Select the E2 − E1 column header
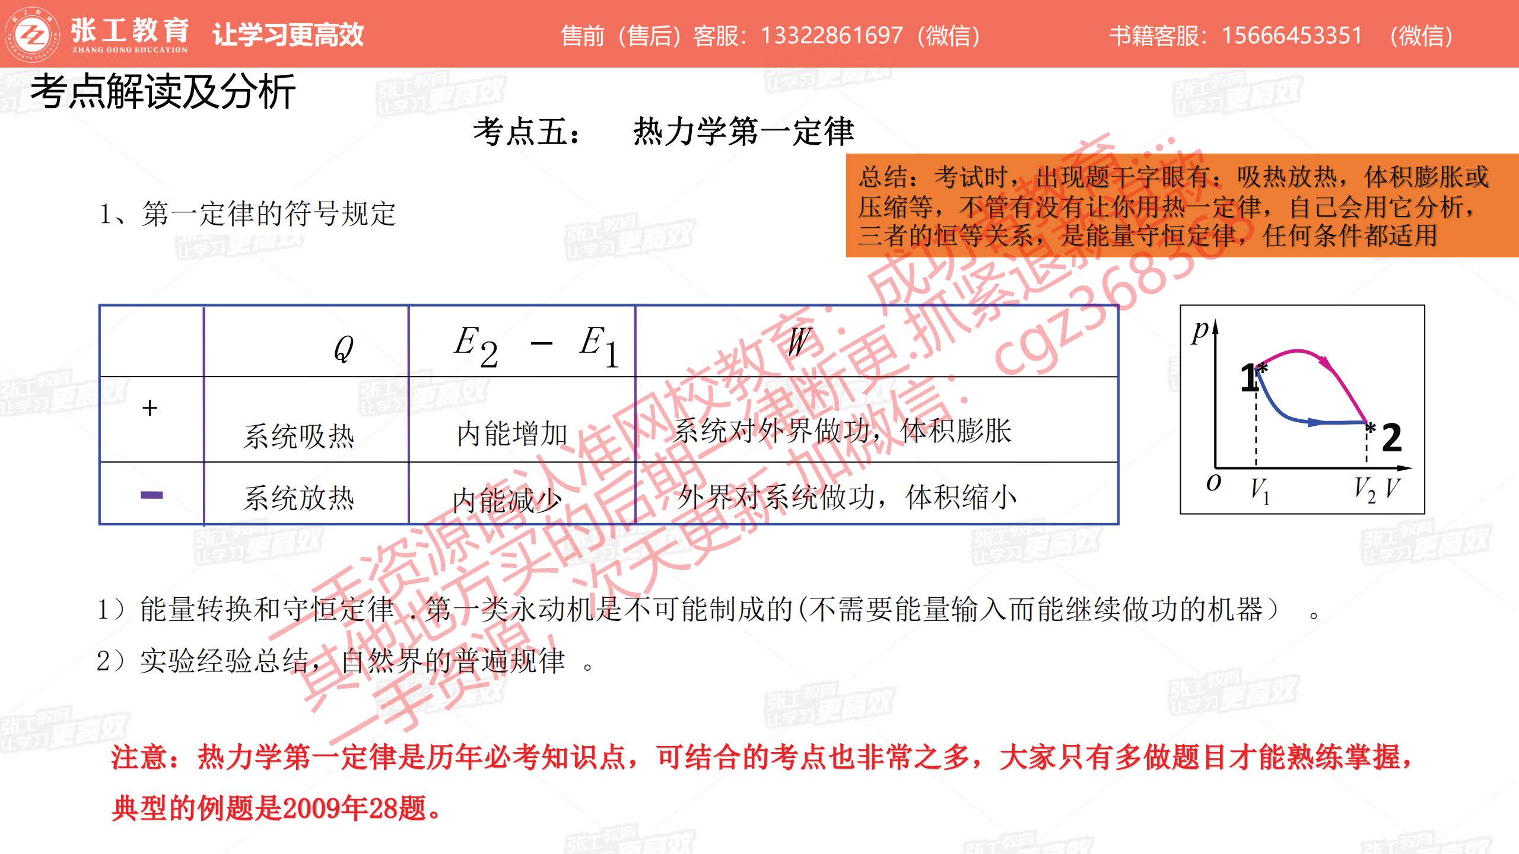The width and height of the screenshot is (1519, 854). (x=536, y=346)
